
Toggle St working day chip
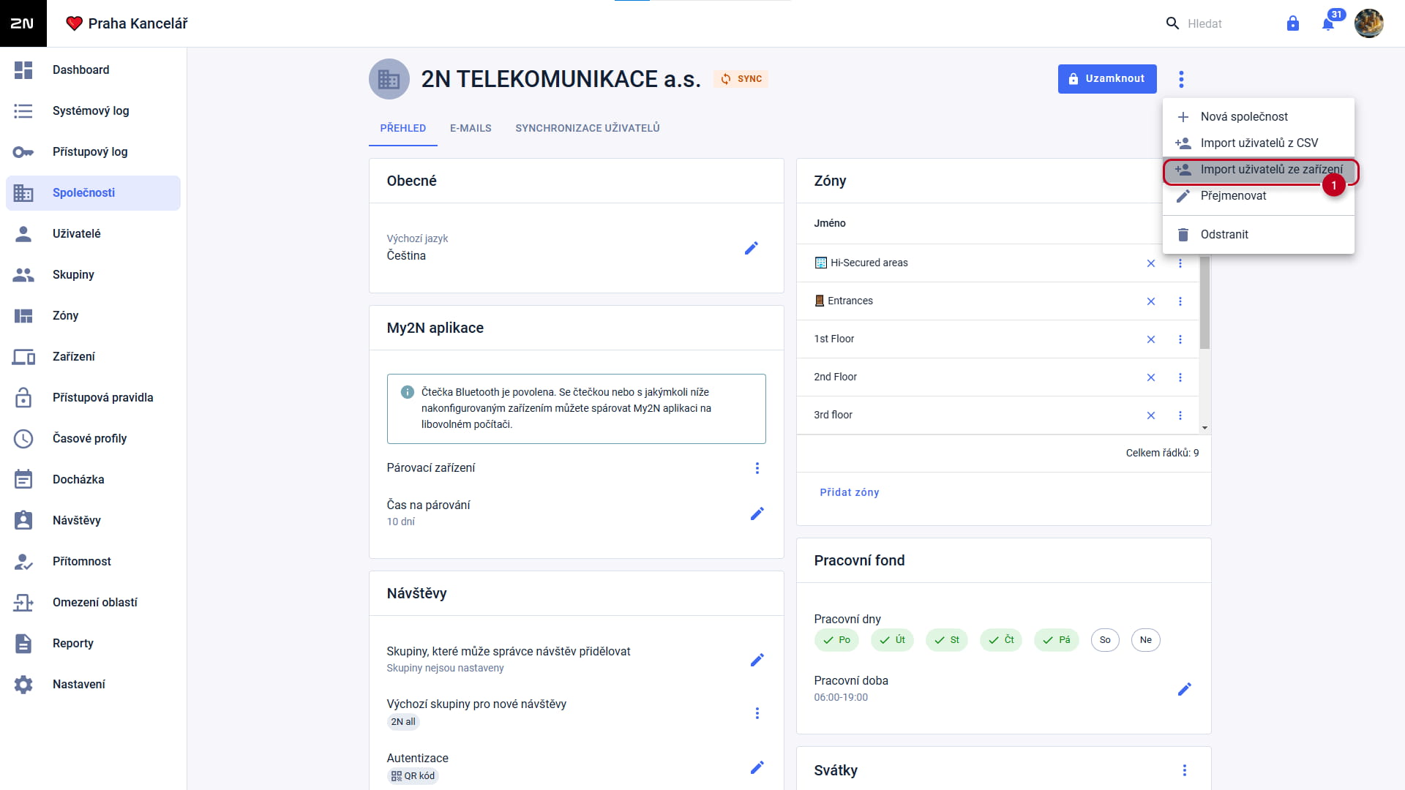point(947,640)
